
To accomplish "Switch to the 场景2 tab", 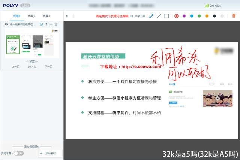I will click(x=31, y=16).
